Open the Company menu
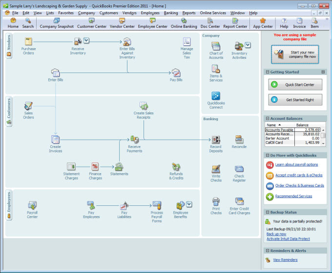This screenshot has width=332, height=273. (86, 13)
